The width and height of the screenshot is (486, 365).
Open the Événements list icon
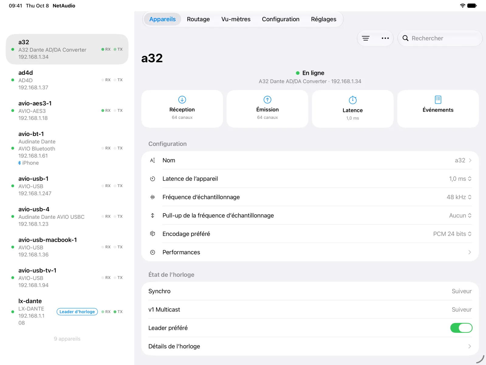[438, 99]
